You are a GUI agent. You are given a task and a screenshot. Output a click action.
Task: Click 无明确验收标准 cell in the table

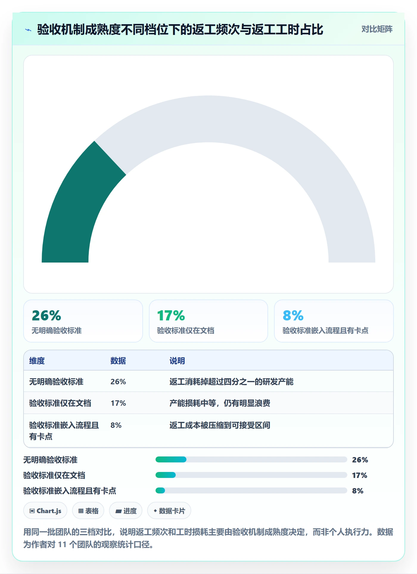(56, 382)
